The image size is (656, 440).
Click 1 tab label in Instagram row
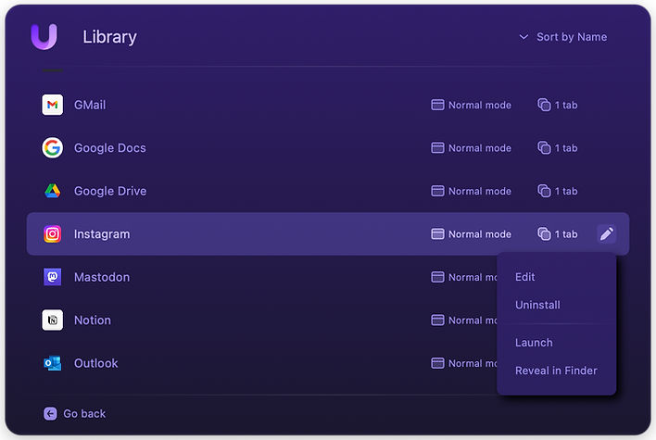pos(566,234)
